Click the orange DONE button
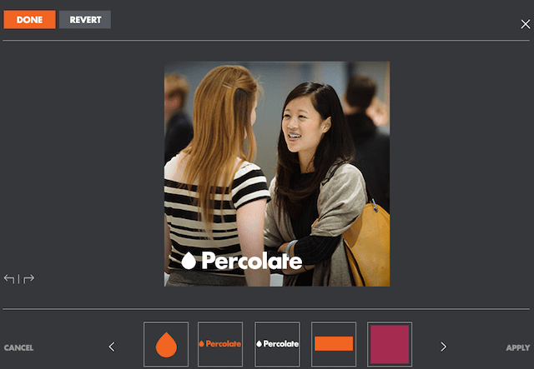The image size is (534, 369). pos(29,19)
